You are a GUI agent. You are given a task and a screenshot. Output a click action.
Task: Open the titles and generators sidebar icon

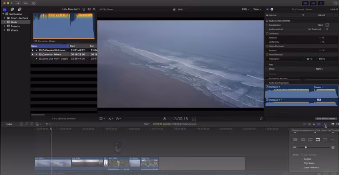click(20, 9)
